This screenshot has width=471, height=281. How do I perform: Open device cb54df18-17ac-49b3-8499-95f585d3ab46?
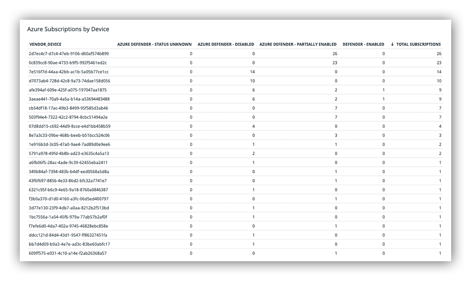pyautogui.click(x=68, y=108)
